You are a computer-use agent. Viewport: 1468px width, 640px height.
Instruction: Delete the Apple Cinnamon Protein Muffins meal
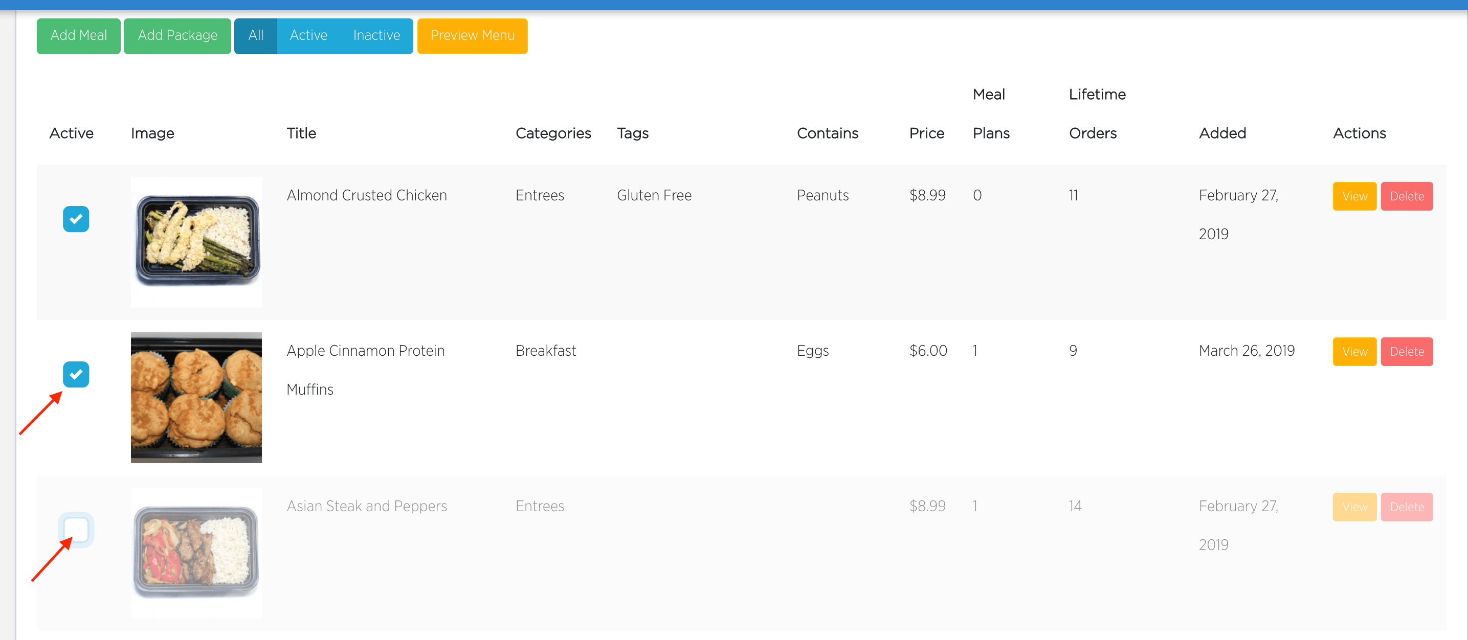click(1407, 352)
